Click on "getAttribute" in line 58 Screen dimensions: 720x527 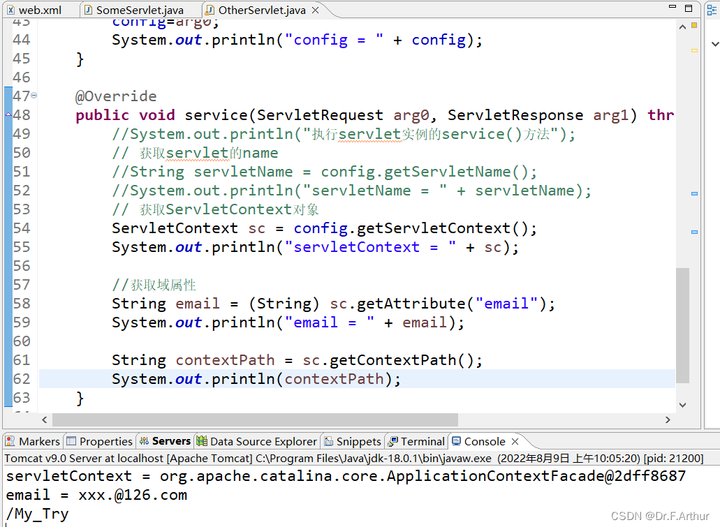tap(411, 304)
